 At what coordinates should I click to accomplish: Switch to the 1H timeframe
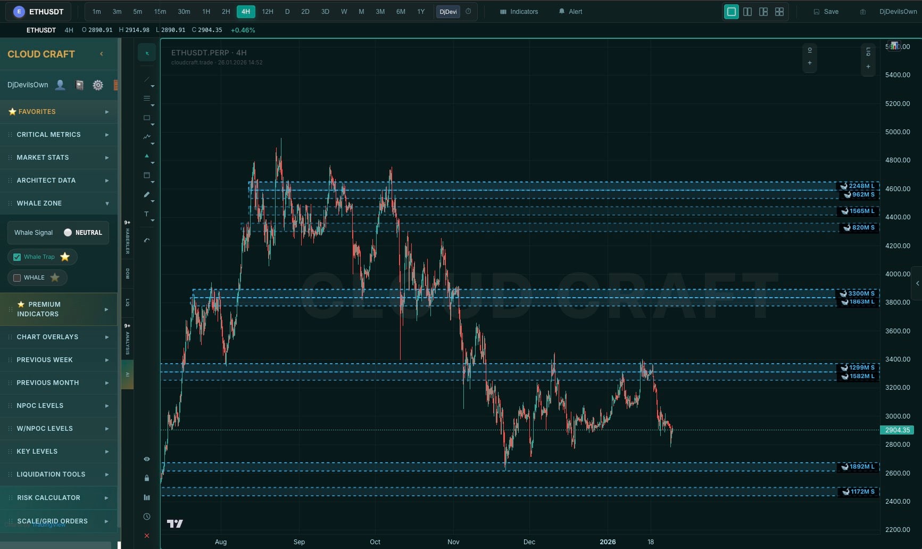(x=206, y=12)
